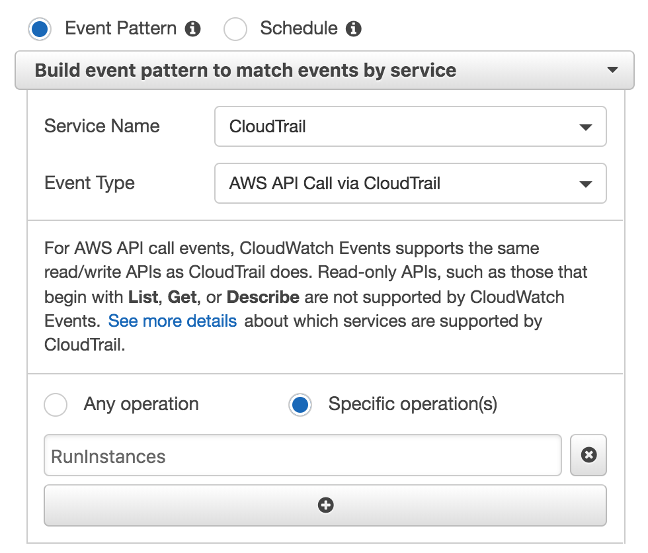
Task: Open the Service Name dropdown showing CloudTrail
Action: coord(410,126)
